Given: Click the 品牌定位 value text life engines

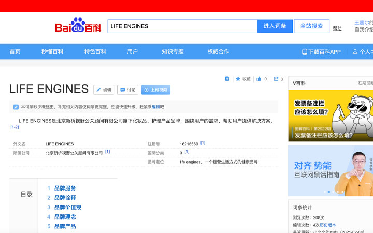Looking at the screenshot, I should (220, 162).
